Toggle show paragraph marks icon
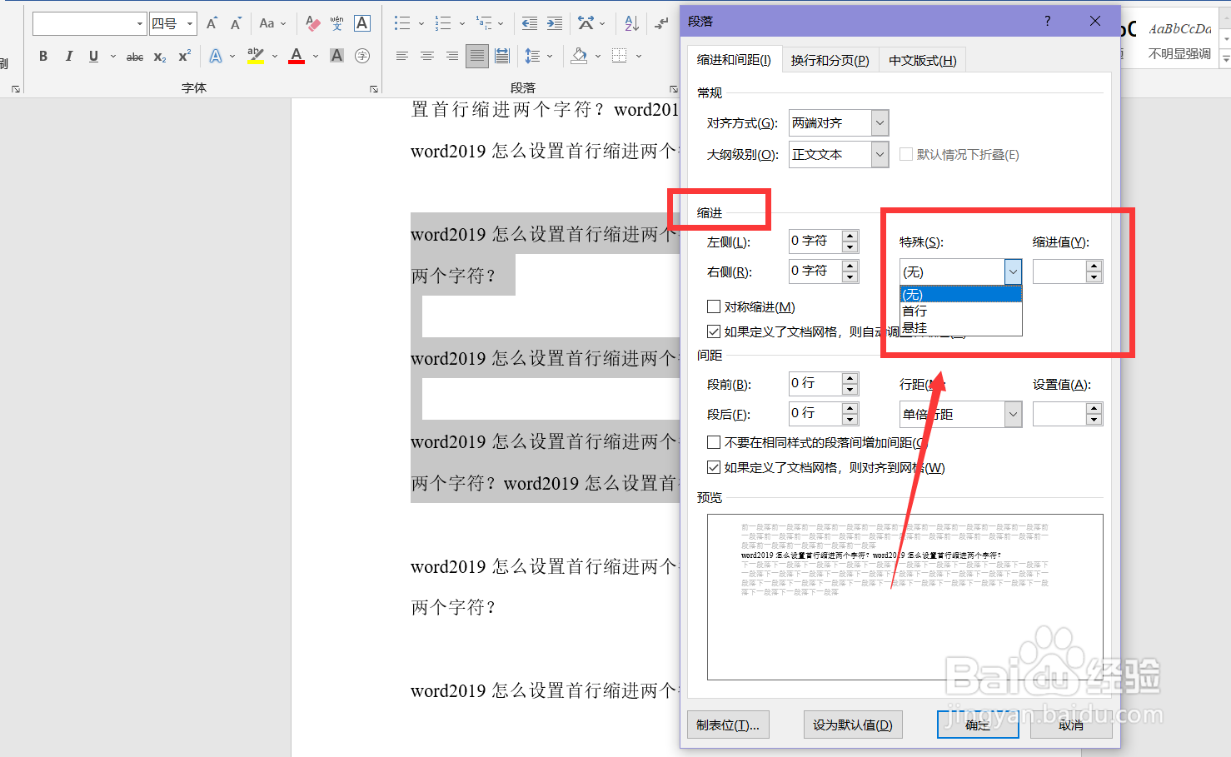The height and width of the screenshot is (757, 1231). [x=661, y=23]
